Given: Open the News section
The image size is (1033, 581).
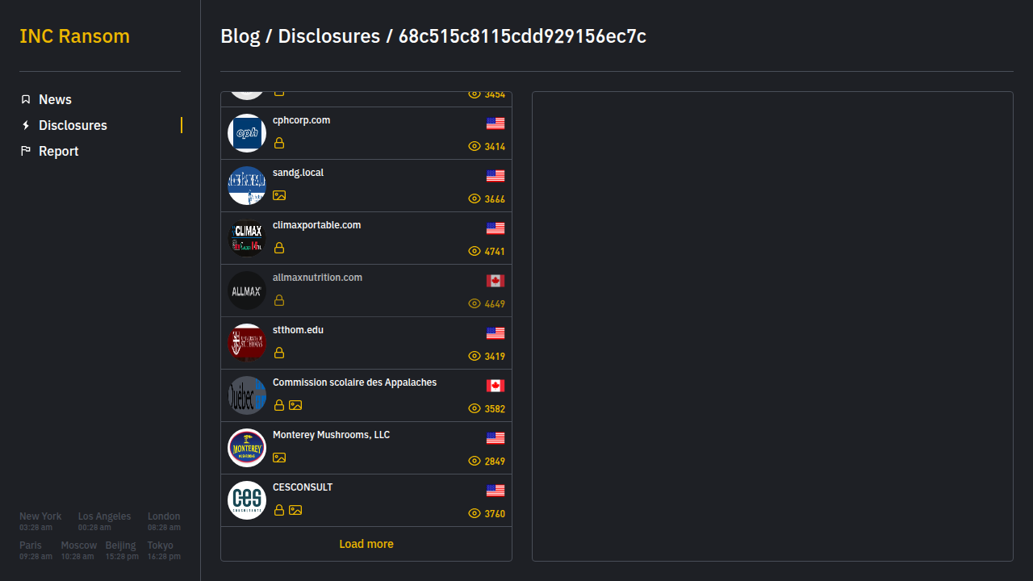Looking at the screenshot, I should click(x=55, y=99).
